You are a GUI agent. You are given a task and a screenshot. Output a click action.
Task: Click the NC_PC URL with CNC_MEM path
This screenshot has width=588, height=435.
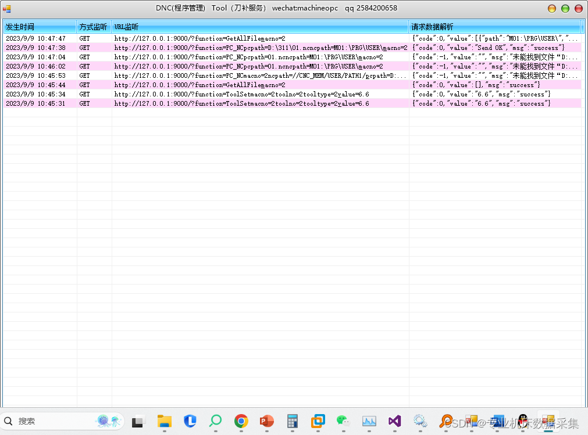pos(260,76)
